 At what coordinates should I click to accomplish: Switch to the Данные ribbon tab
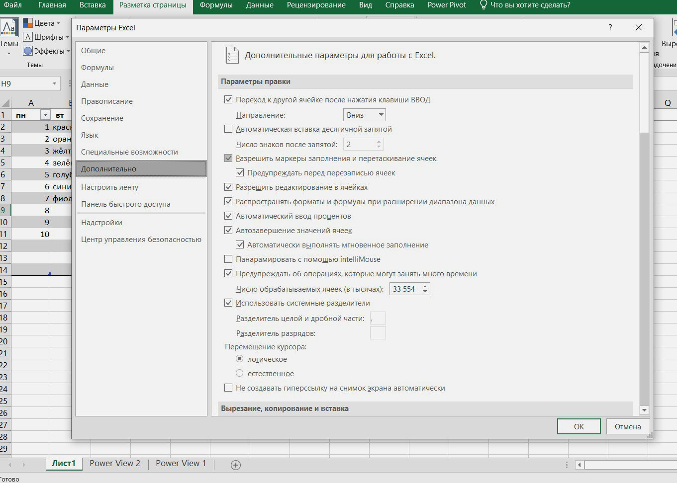point(260,5)
